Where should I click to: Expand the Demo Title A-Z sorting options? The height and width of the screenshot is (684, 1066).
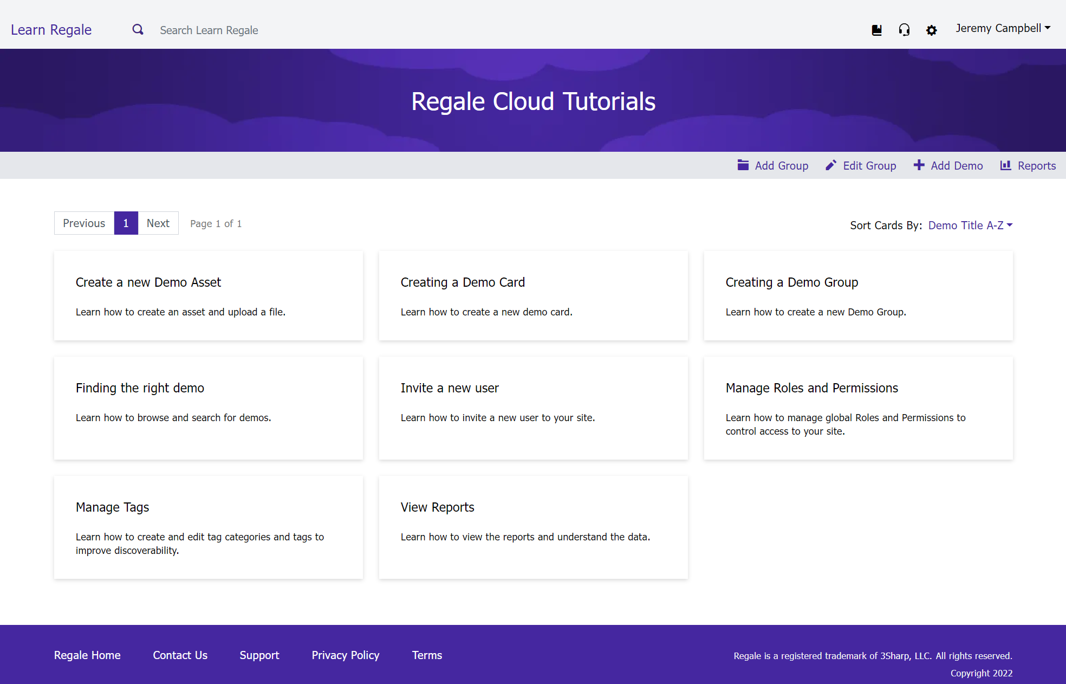970,225
